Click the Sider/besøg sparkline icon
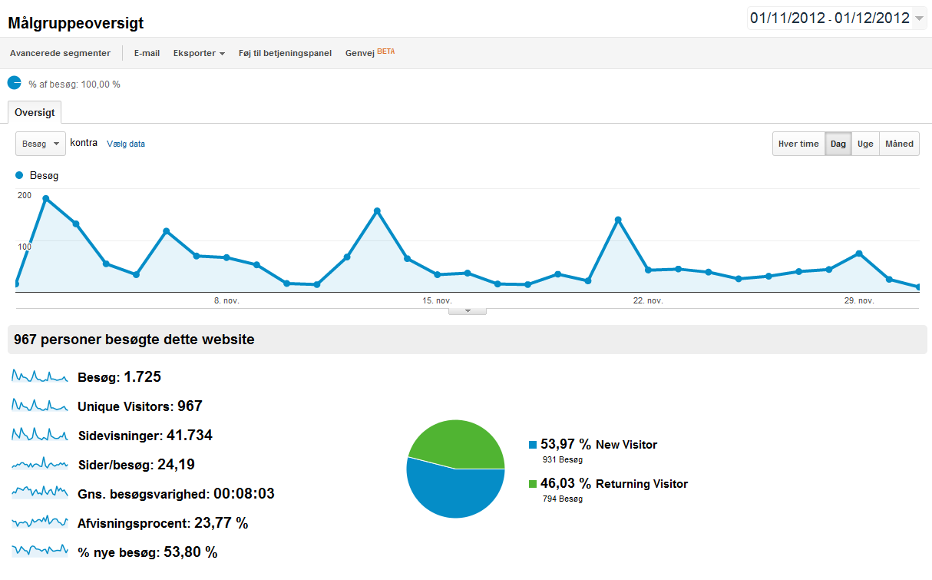932x580 pixels. (40, 464)
